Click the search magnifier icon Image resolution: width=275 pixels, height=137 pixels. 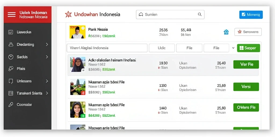[200, 14]
